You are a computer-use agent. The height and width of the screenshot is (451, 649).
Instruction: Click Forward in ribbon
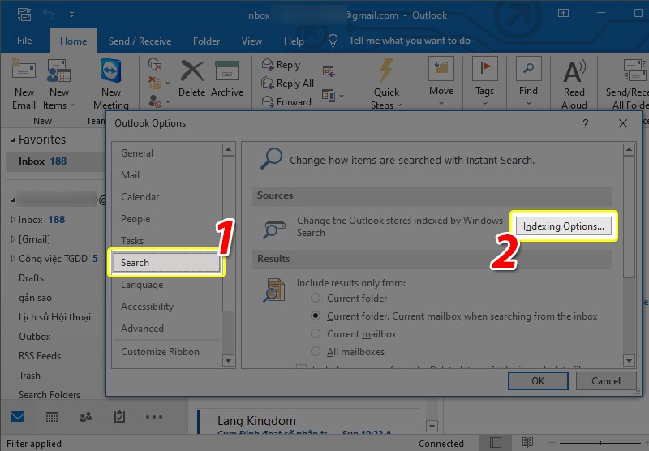point(286,101)
